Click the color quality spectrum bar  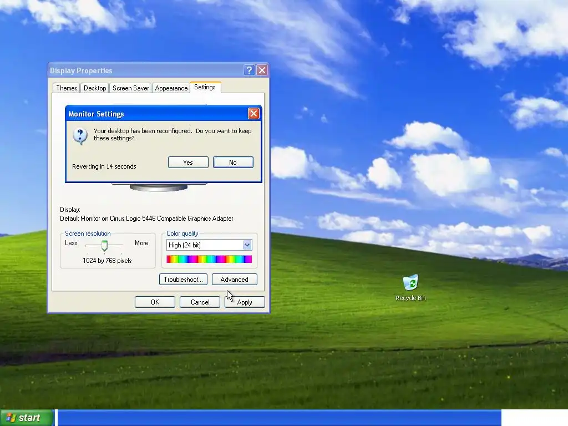[209, 259]
